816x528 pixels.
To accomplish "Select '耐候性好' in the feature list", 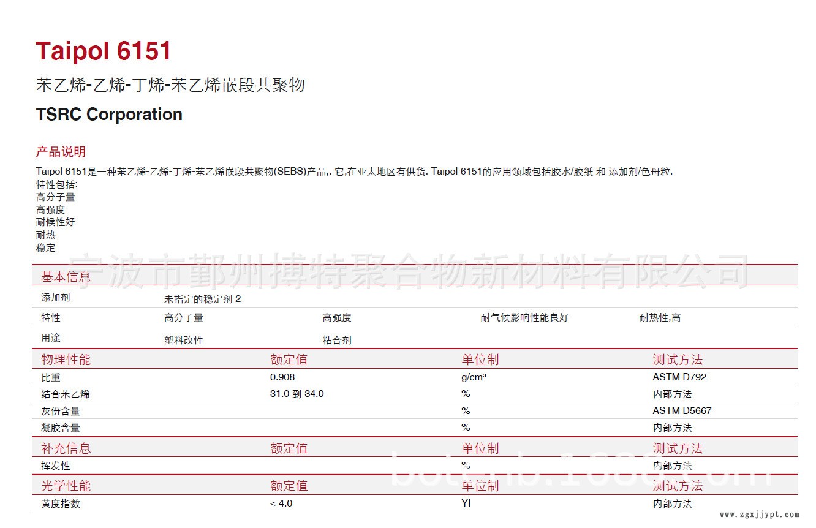I will [55, 222].
